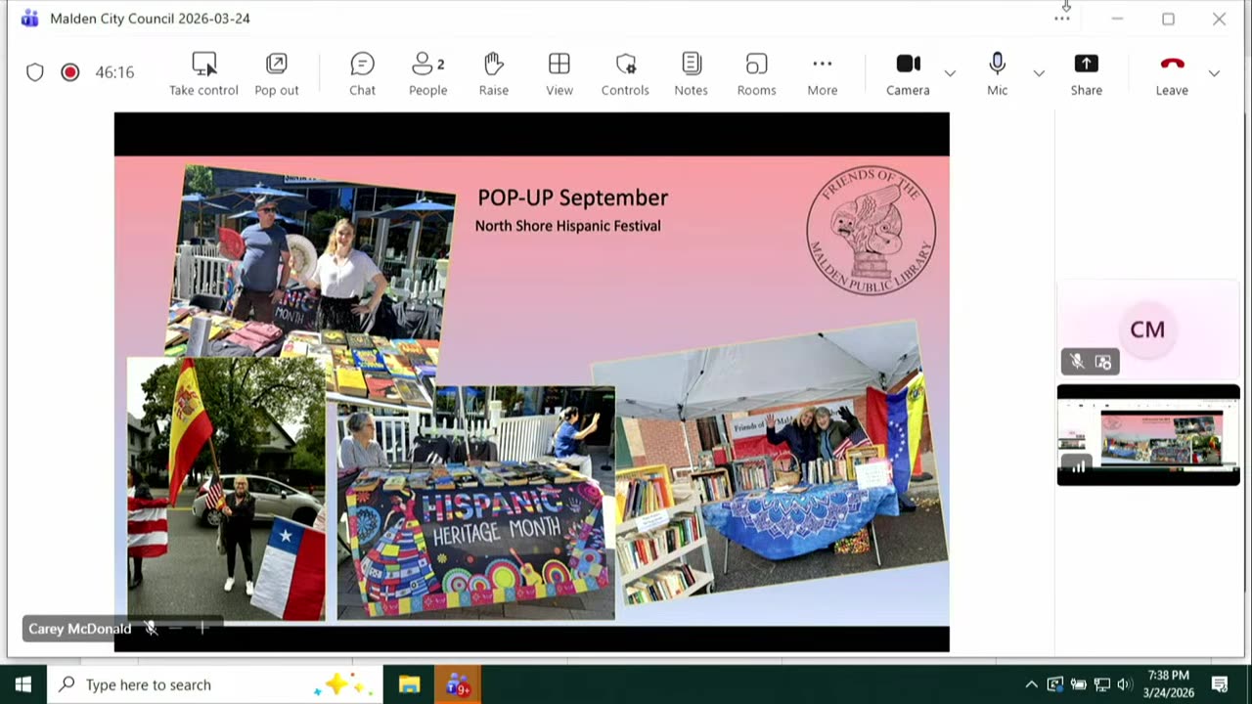The image size is (1252, 704).
Task: Open meeting Notes
Action: coord(691,73)
